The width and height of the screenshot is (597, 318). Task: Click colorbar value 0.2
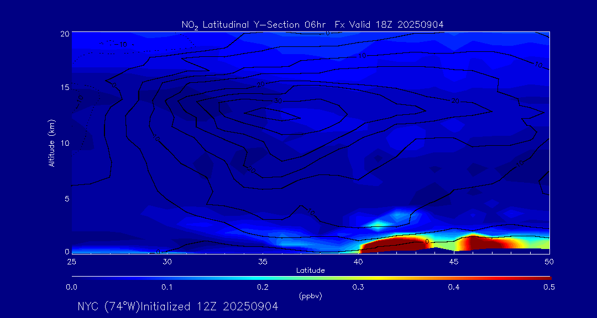pyautogui.click(x=264, y=288)
